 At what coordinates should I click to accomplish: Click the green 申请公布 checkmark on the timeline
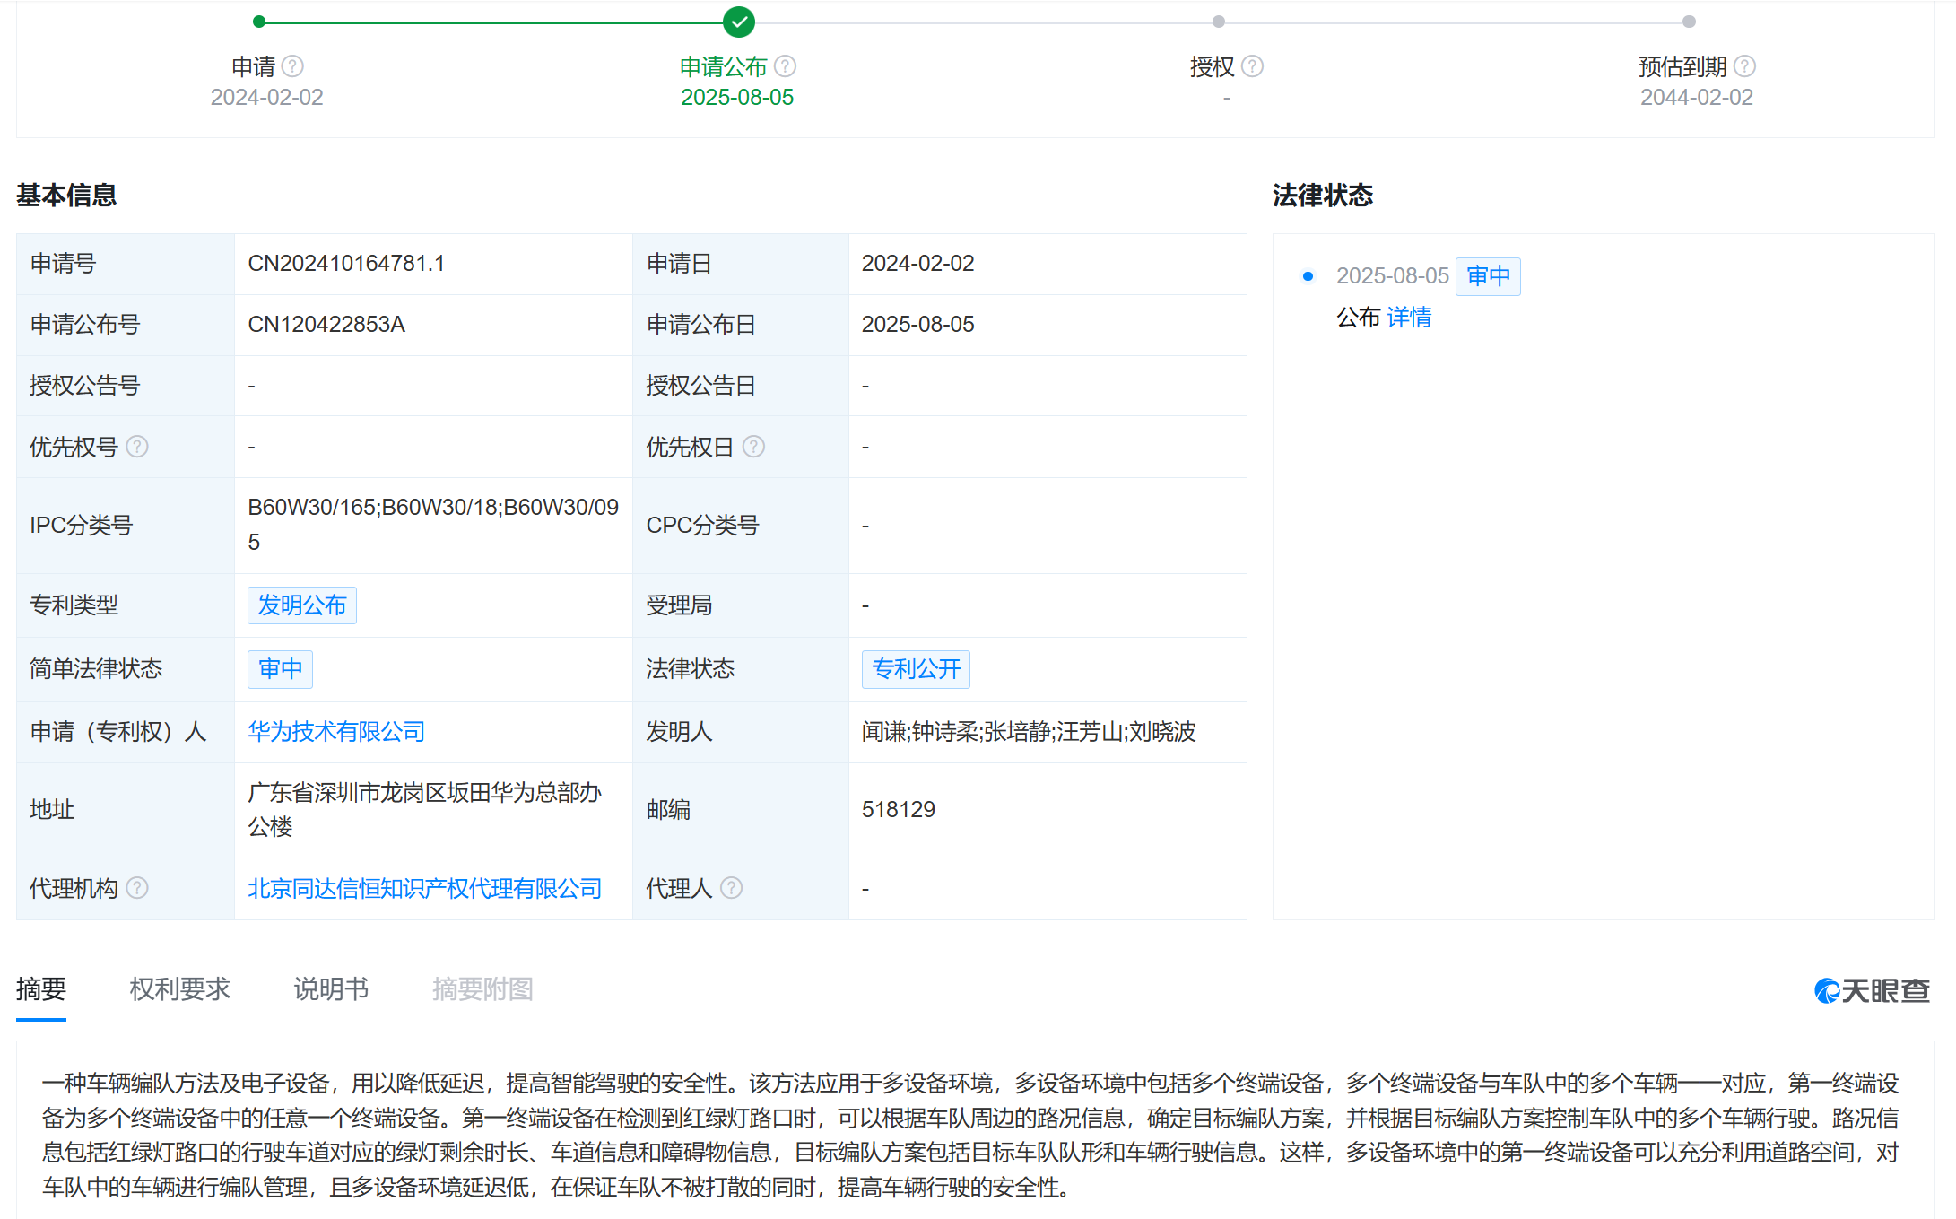click(x=738, y=22)
